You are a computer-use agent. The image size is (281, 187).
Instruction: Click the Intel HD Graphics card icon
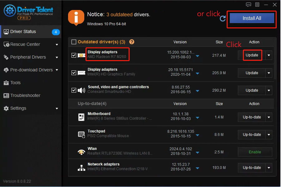pos(81,73)
